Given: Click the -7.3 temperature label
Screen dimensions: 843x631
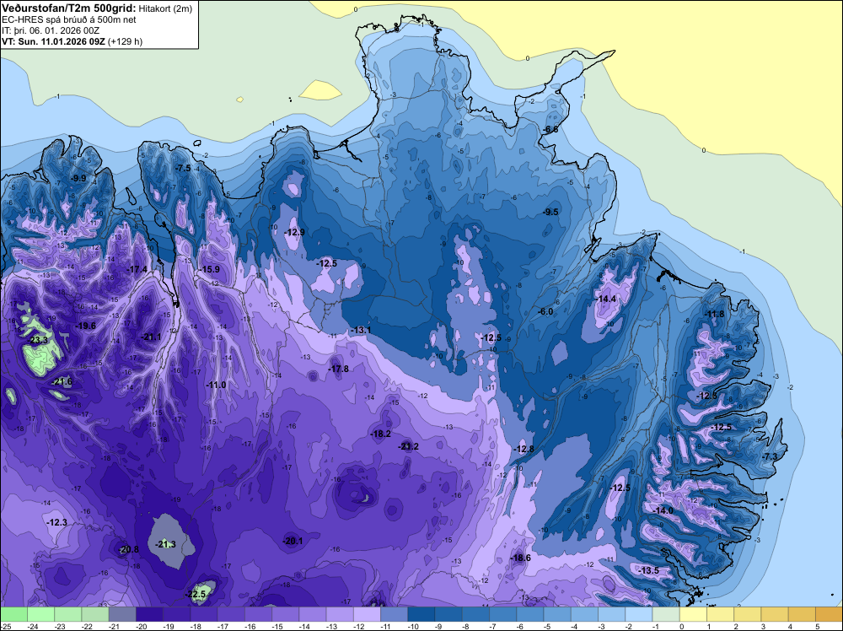Looking at the screenshot, I should (x=770, y=456).
